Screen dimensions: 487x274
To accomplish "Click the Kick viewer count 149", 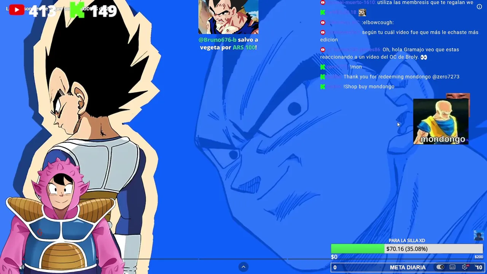I will pos(103,11).
